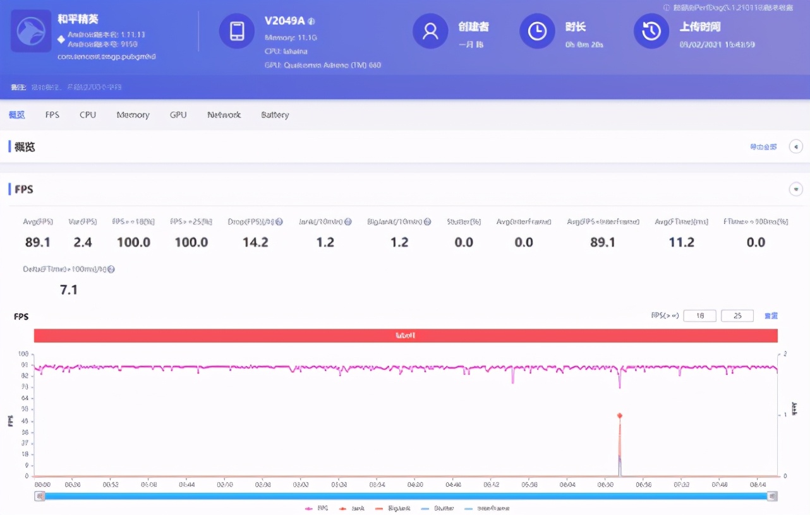Switch to the Battery tab
The image size is (810, 515).
[x=274, y=114]
